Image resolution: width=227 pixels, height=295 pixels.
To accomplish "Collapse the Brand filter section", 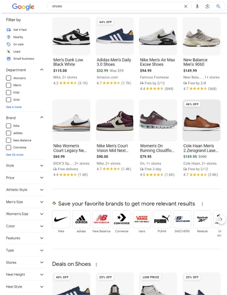I will coord(41,118).
